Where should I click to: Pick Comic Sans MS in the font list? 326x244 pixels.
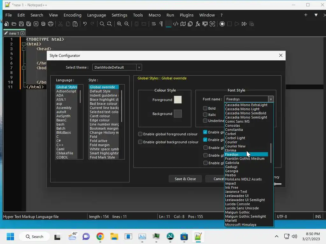[237, 121]
